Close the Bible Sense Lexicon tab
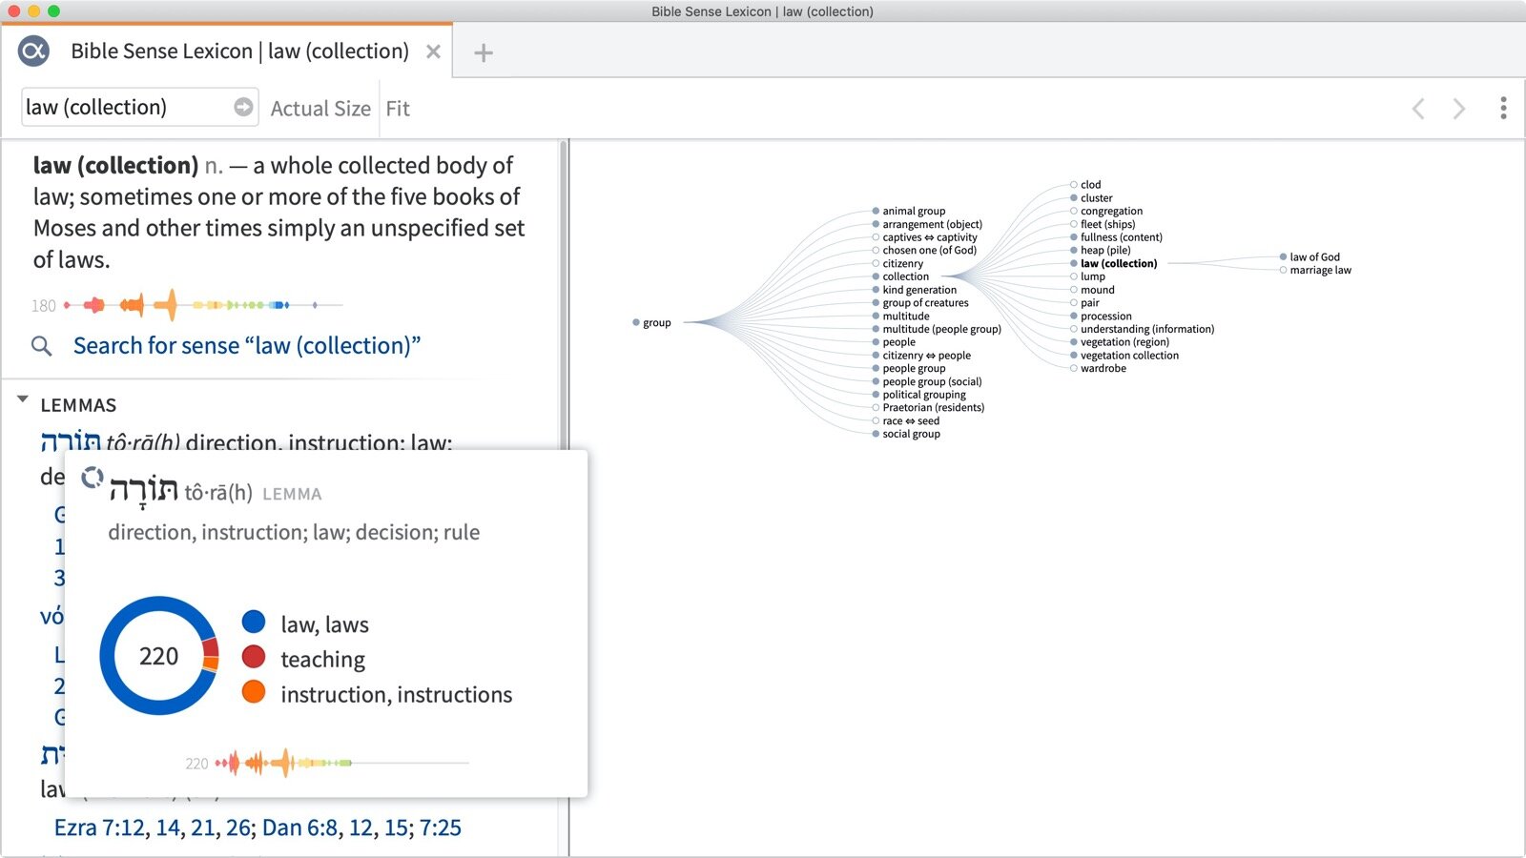 (433, 51)
